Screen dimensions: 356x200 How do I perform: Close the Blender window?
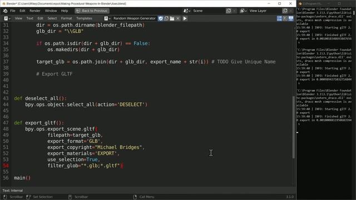[x=290, y=3]
